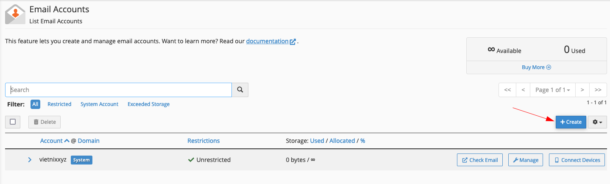Tick the select-all accounts checkbox
610x184 pixels.
(13, 122)
